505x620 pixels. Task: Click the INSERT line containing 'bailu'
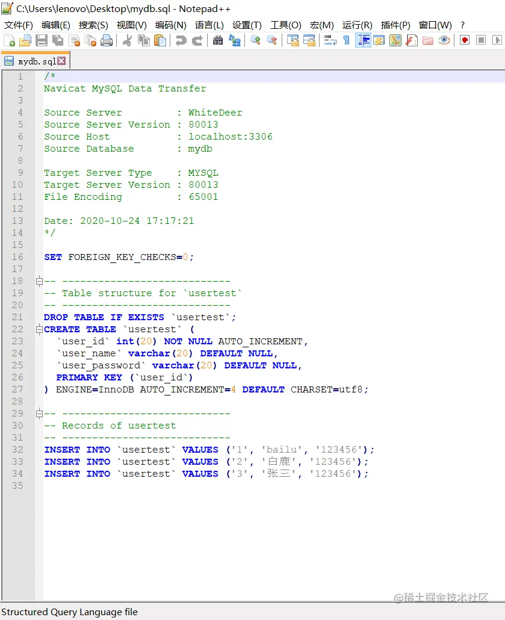[x=209, y=450]
